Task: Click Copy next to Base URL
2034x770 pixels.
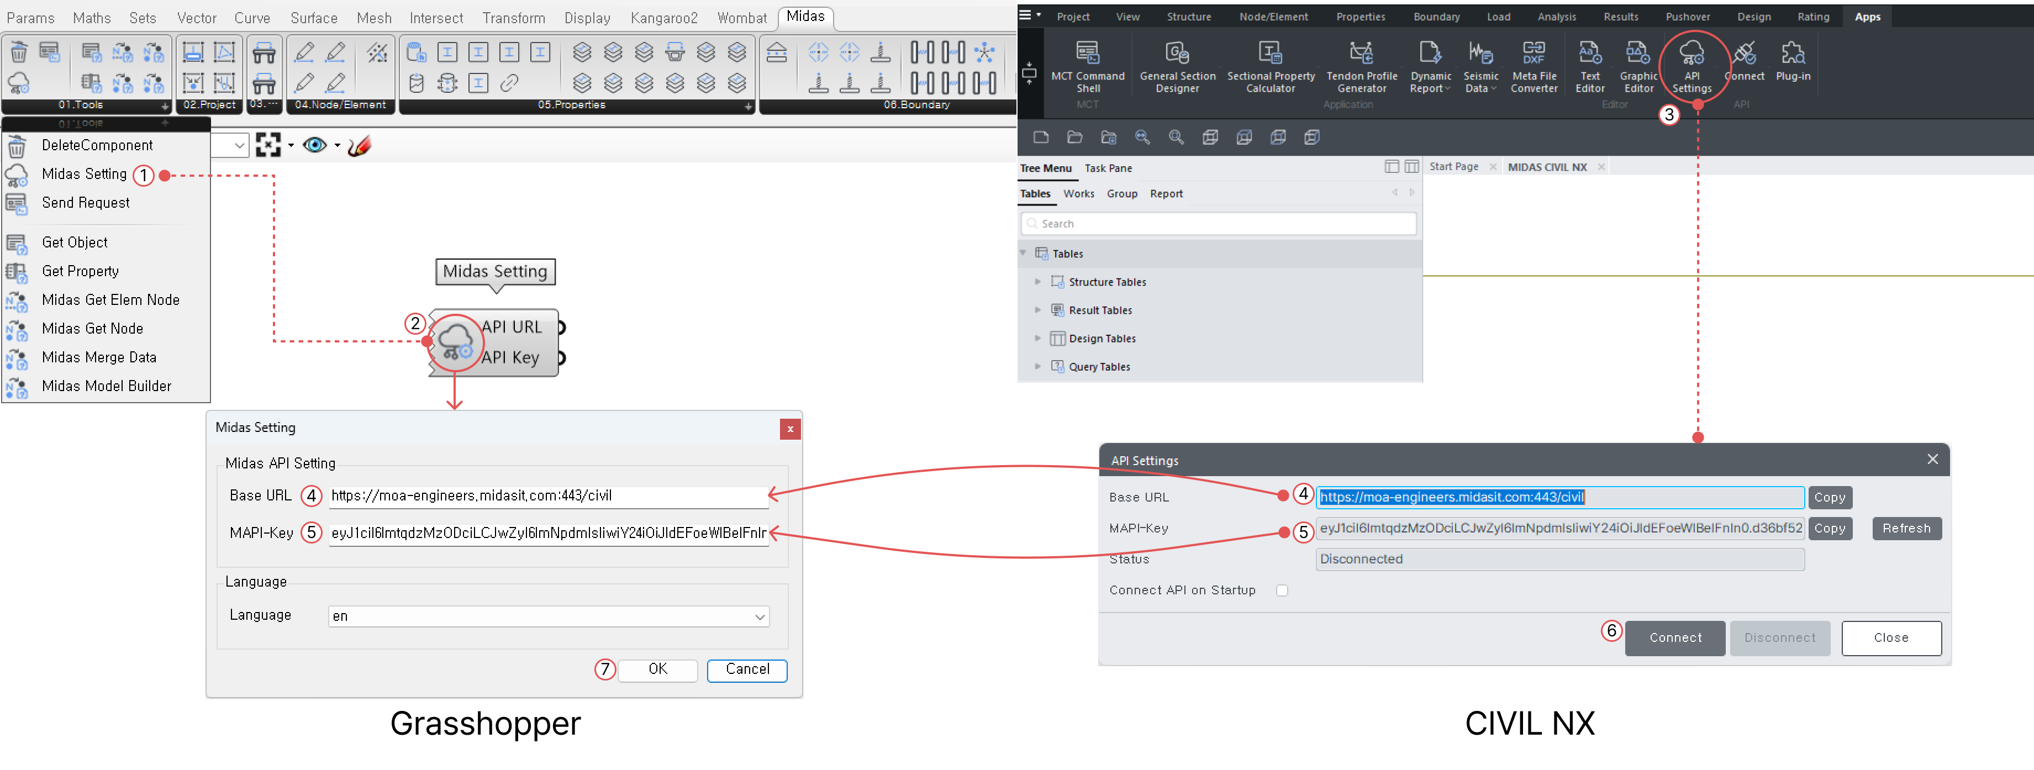Action: 1830,498
